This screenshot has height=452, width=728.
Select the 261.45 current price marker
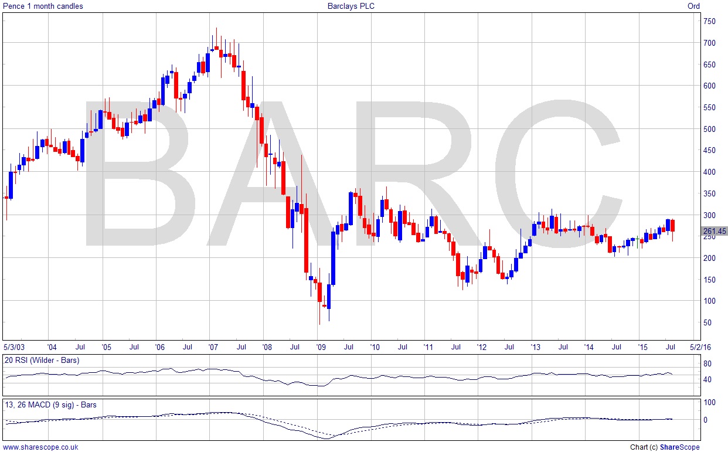[715, 232]
